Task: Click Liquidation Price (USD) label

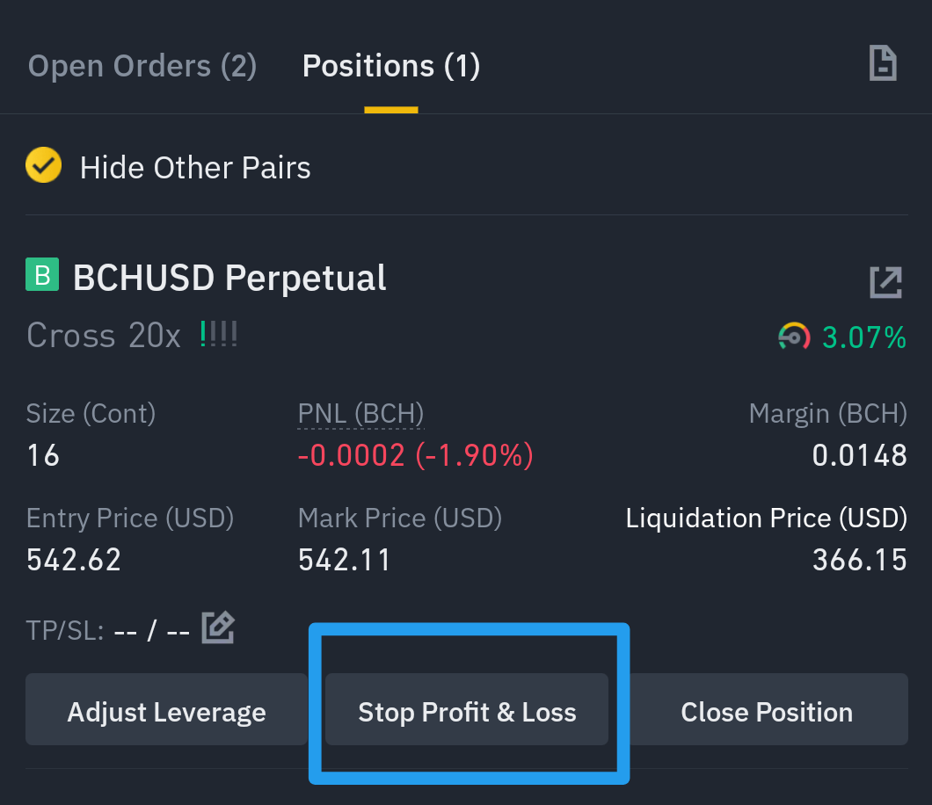Action: pyautogui.click(x=766, y=518)
